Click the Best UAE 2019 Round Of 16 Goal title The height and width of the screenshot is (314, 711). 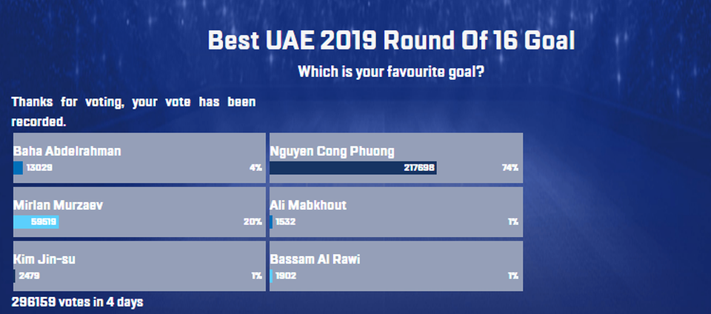[391, 41]
